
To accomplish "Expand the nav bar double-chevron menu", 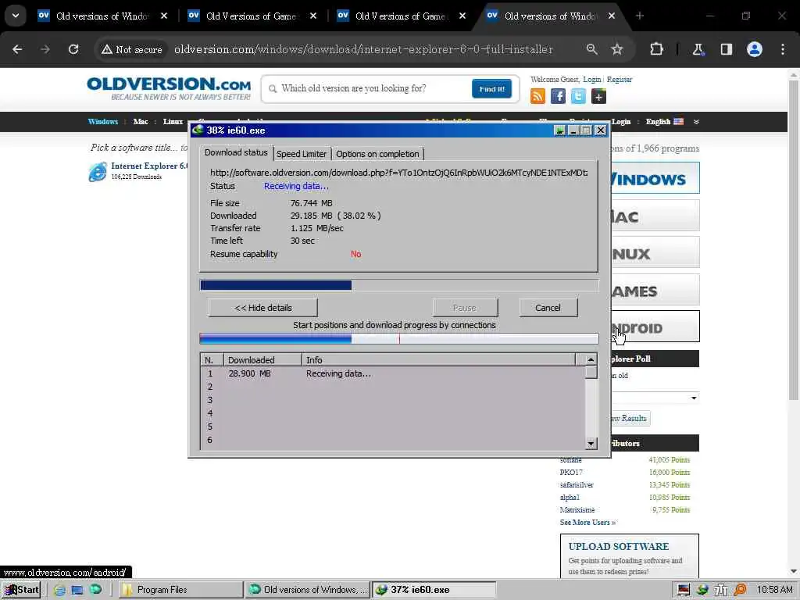I will coord(696,122).
